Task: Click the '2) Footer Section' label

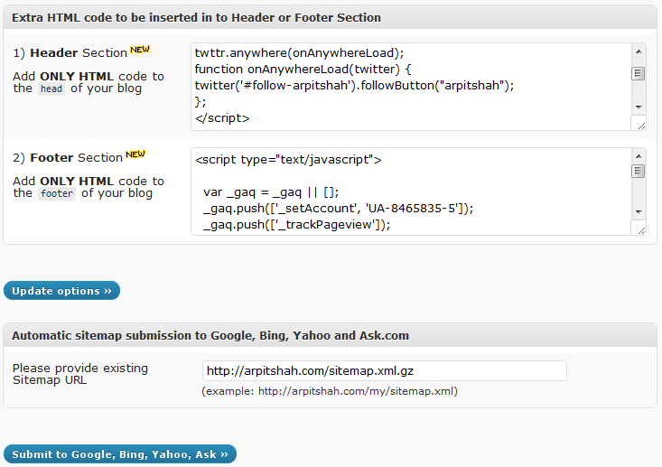Action: pos(68,157)
